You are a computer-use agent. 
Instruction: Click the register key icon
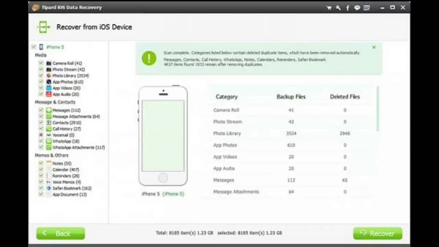pyautogui.click(x=338, y=8)
